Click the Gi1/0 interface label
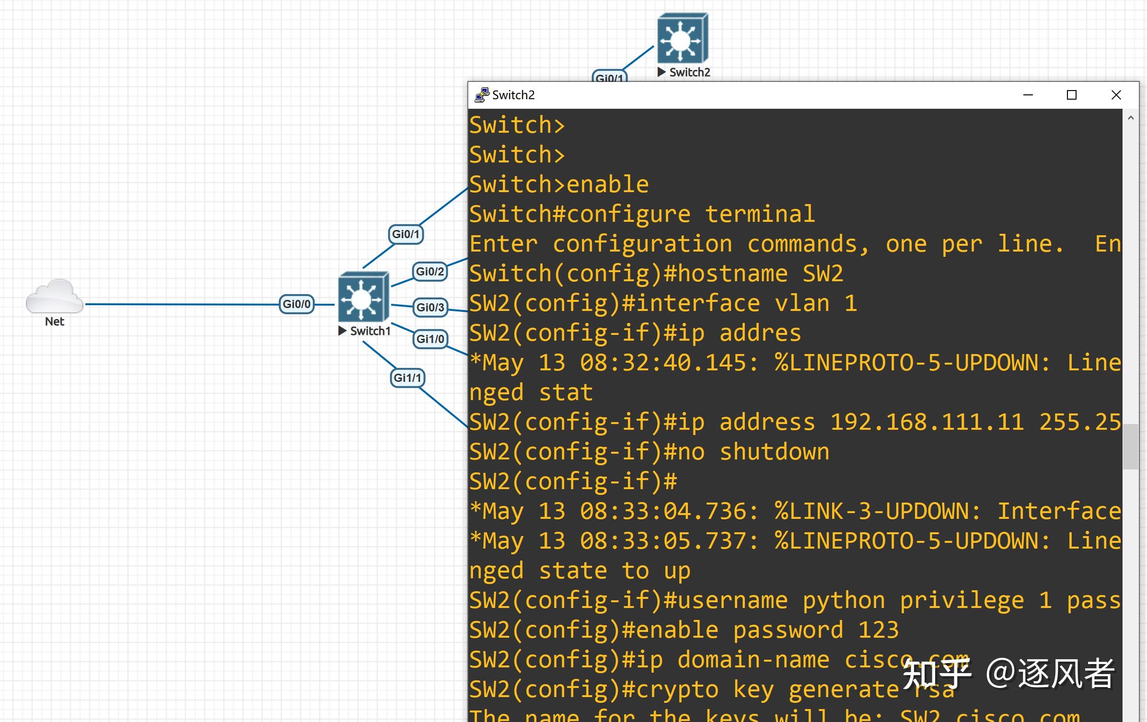 point(430,339)
